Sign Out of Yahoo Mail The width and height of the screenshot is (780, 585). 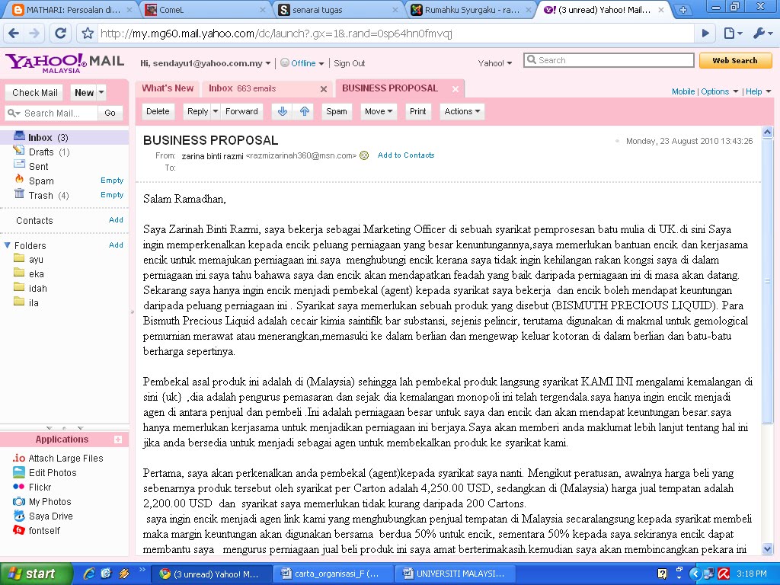coord(349,63)
